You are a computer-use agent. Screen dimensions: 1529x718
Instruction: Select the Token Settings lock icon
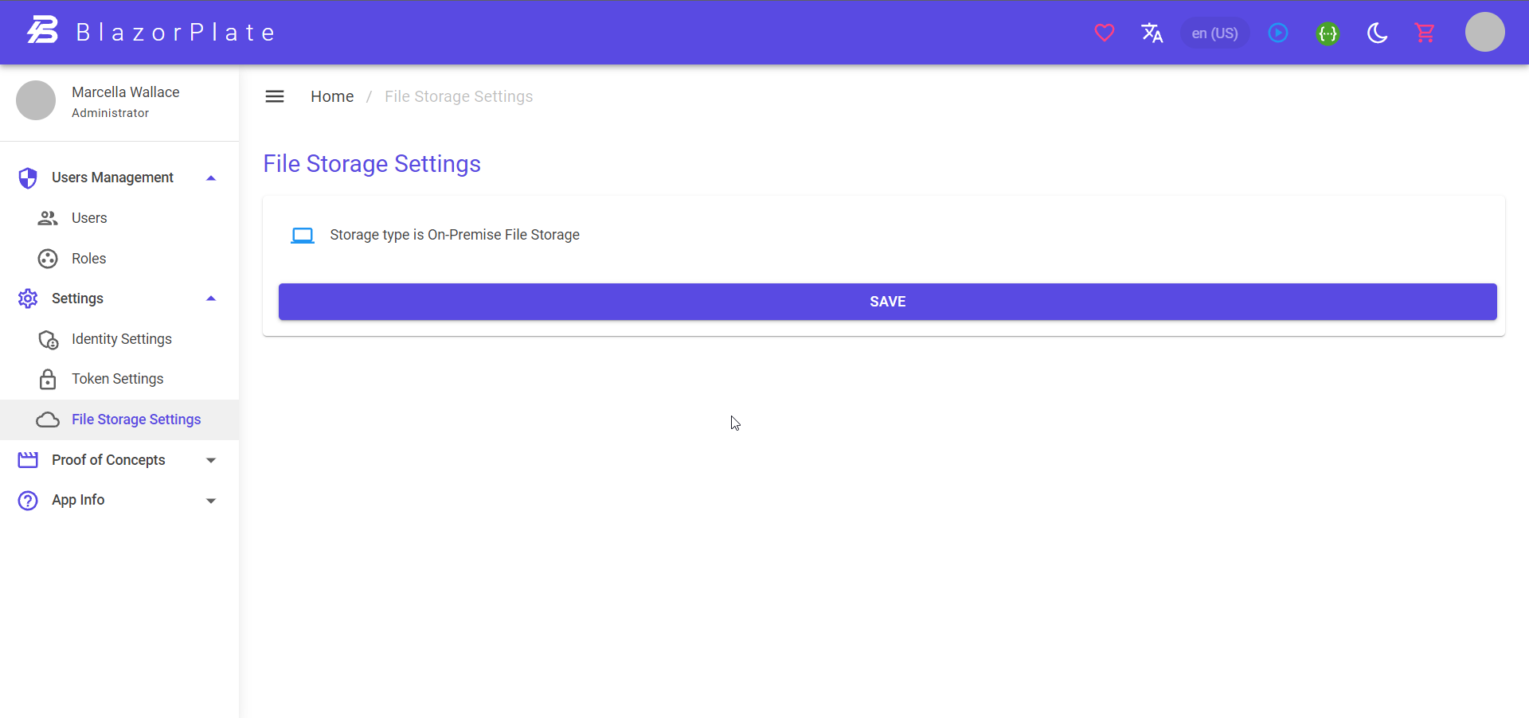point(47,379)
